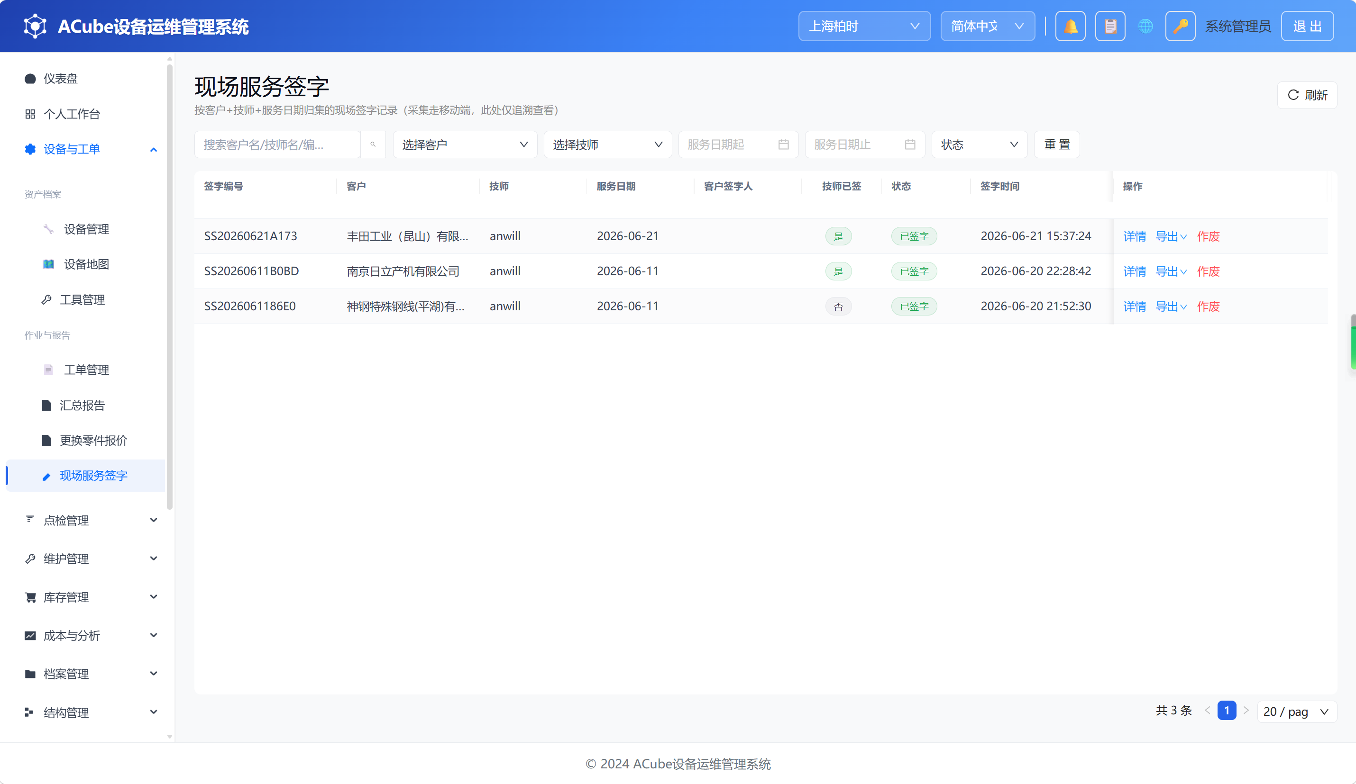Open 个人工作台 menu item
The width and height of the screenshot is (1356, 784).
[x=85, y=114]
